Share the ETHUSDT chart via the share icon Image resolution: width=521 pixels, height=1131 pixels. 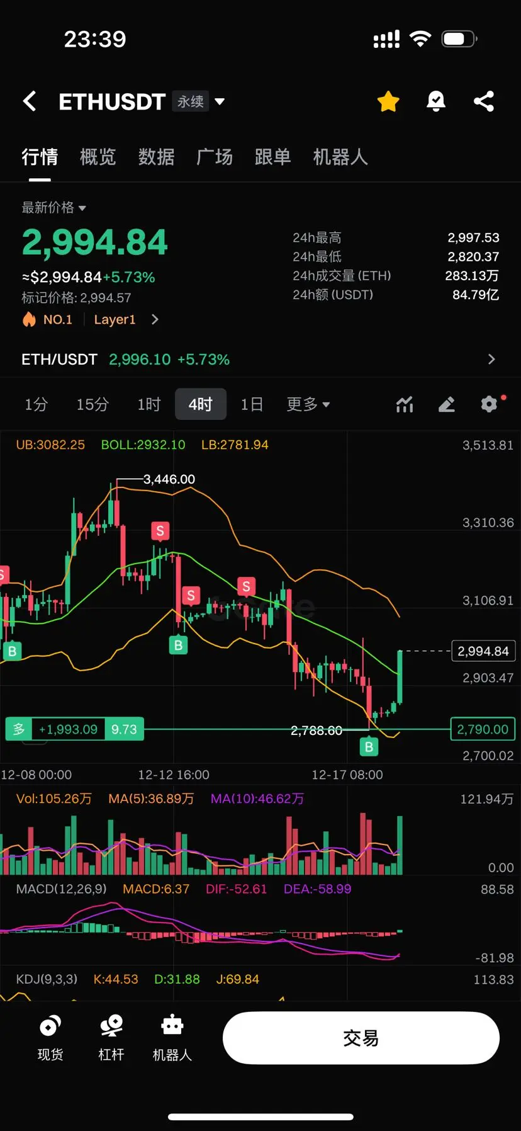coord(484,101)
